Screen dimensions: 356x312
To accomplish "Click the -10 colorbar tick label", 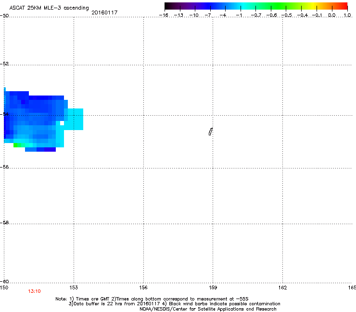I will pos(194,15).
